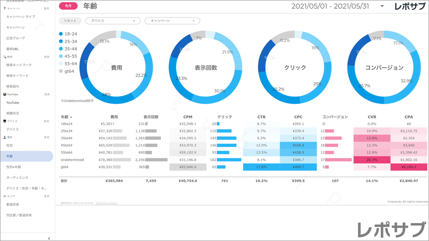Click the magnifier icon beside 検索 section
The width and height of the screenshot is (429, 241).
tap(4, 56)
